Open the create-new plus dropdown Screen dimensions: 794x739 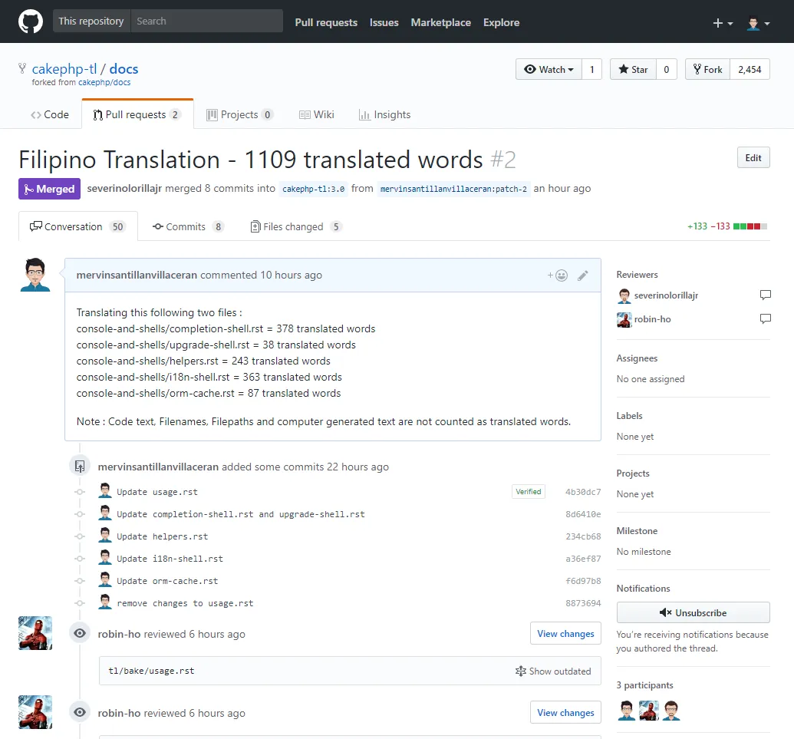click(x=723, y=23)
